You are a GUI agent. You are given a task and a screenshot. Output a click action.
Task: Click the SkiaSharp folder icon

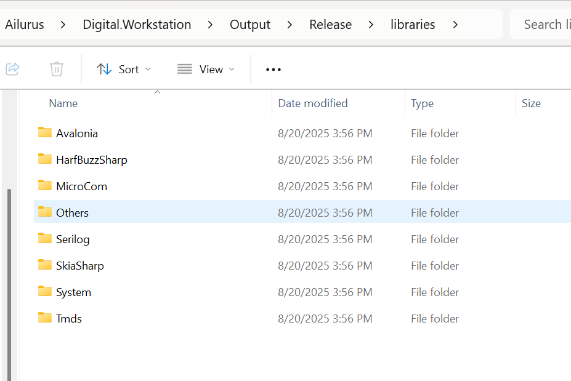point(45,265)
